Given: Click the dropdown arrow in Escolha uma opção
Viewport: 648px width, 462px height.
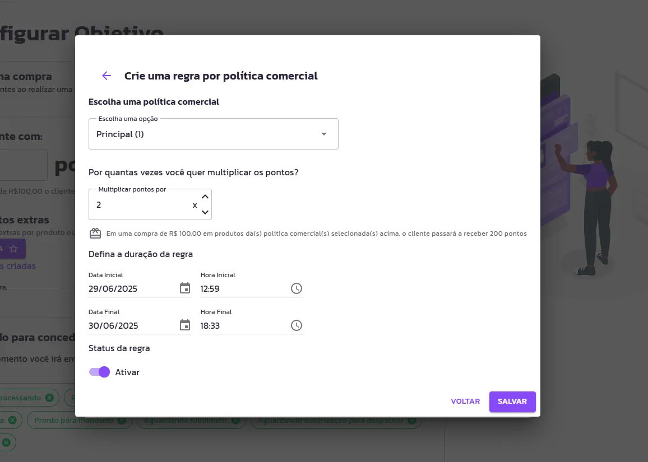Looking at the screenshot, I should tap(324, 134).
